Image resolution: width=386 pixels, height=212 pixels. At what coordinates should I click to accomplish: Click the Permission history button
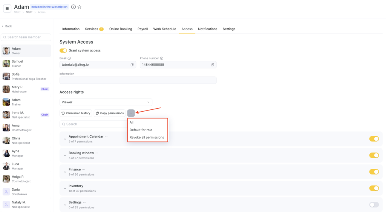tap(76, 113)
